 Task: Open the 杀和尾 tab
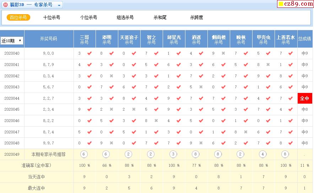coord(160,17)
